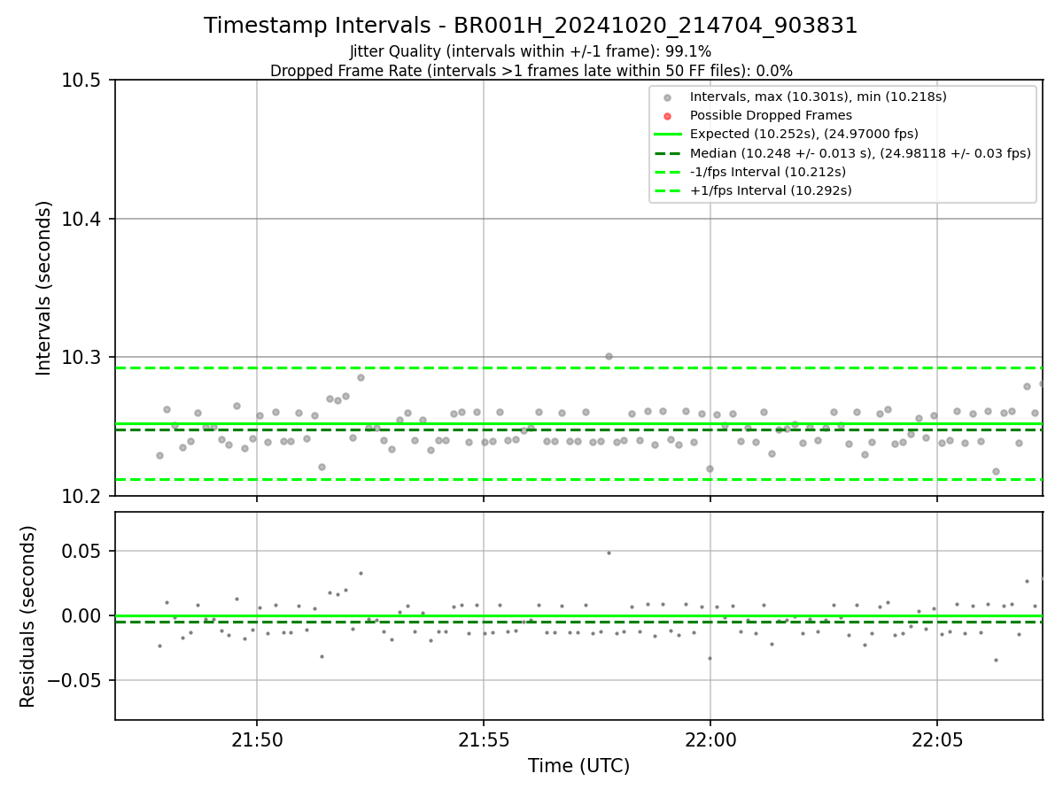The image size is (1063, 797).
Task: Click the Residuals (seconds) y-axis label
Action: pyautogui.click(x=27, y=616)
